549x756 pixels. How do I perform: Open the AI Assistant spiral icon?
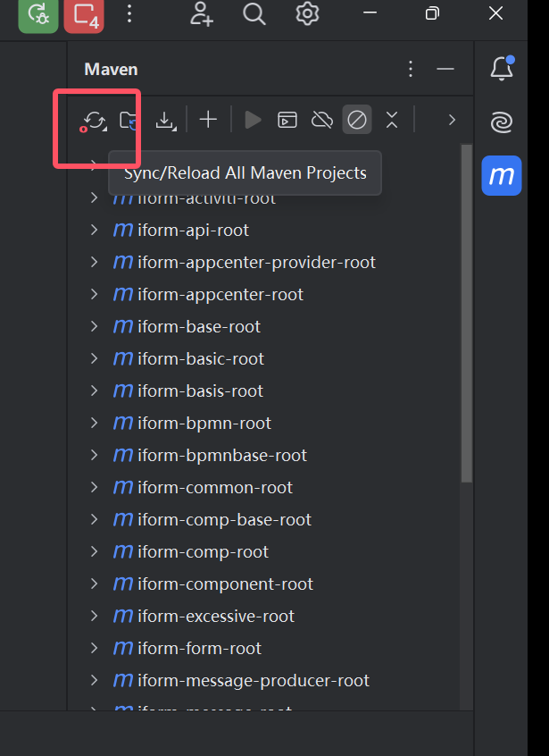tap(502, 122)
